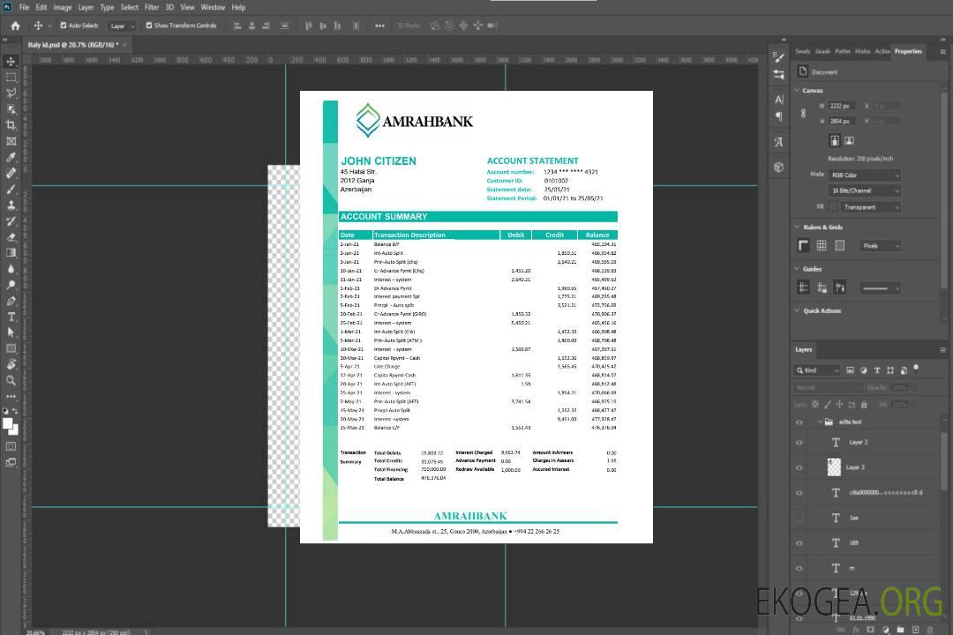Viewport: 953px width, 635px height.
Task: Click the canvas width W input field
Action: tap(841, 106)
